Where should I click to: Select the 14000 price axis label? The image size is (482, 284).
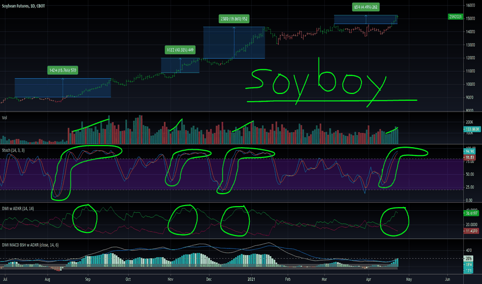coord(470,31)
